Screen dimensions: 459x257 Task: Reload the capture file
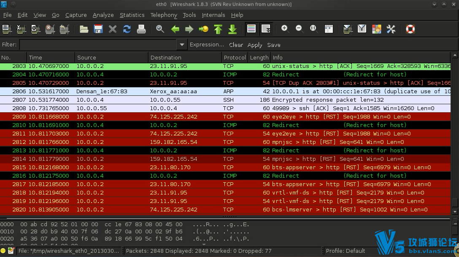coord(127,29)
